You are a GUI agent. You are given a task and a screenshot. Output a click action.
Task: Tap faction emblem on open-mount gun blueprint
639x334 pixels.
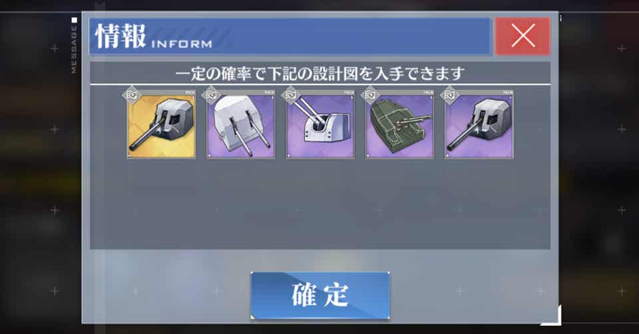click(x=291, y=96)
